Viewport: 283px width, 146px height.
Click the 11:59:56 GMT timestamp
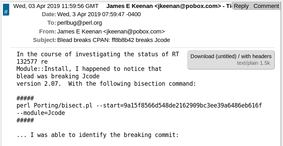pyautogui.click(x=56, y=6)
